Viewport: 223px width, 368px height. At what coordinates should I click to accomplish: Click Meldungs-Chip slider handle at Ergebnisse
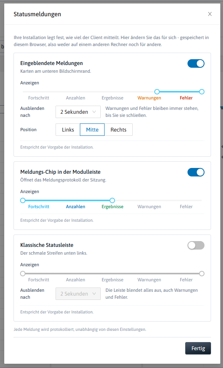[112, 200]
